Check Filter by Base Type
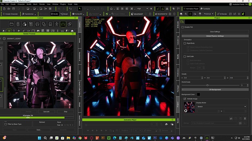 [x=5, y=124]
